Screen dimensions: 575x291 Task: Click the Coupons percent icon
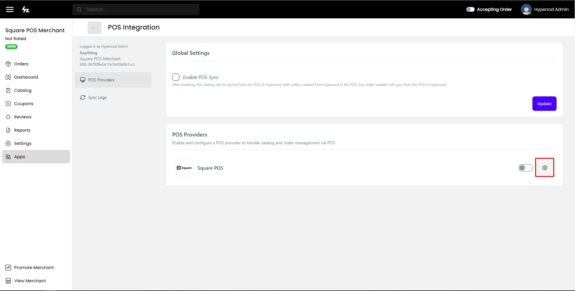pyautogui.click(x=8, y=104)
